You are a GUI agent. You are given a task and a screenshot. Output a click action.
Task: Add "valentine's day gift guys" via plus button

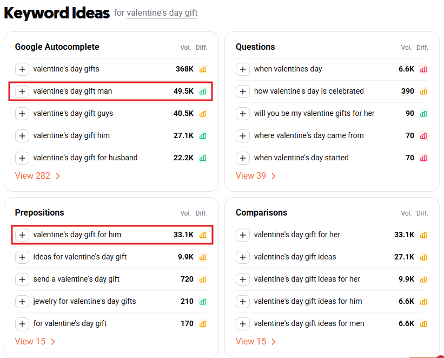pyautogui.click(x=22, y=114)
